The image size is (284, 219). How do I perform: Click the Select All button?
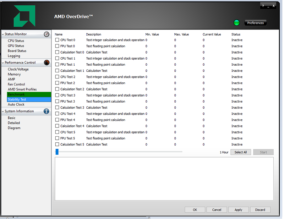click(241, 152)
